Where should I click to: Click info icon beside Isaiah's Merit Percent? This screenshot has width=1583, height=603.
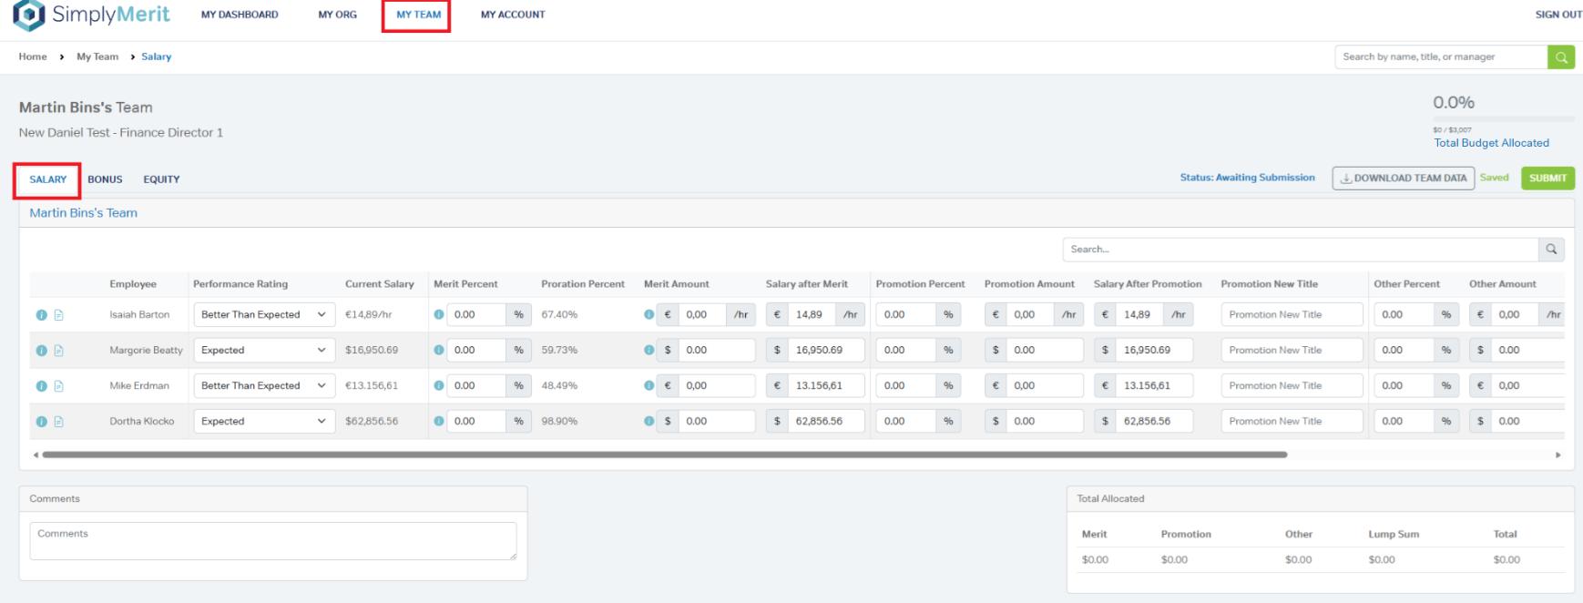(x=439, y=315)
